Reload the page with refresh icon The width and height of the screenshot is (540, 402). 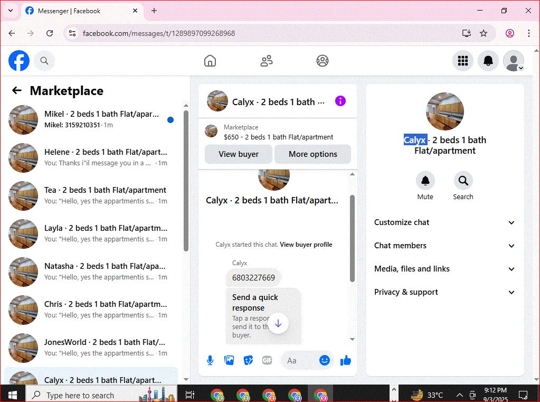coord(50,33)
